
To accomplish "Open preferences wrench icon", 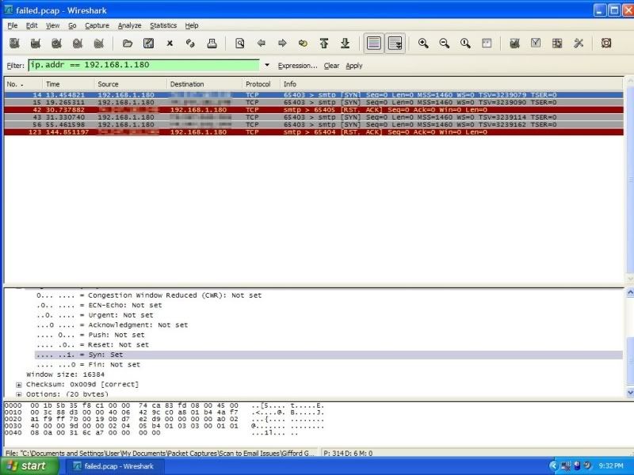I will point(579,44).
